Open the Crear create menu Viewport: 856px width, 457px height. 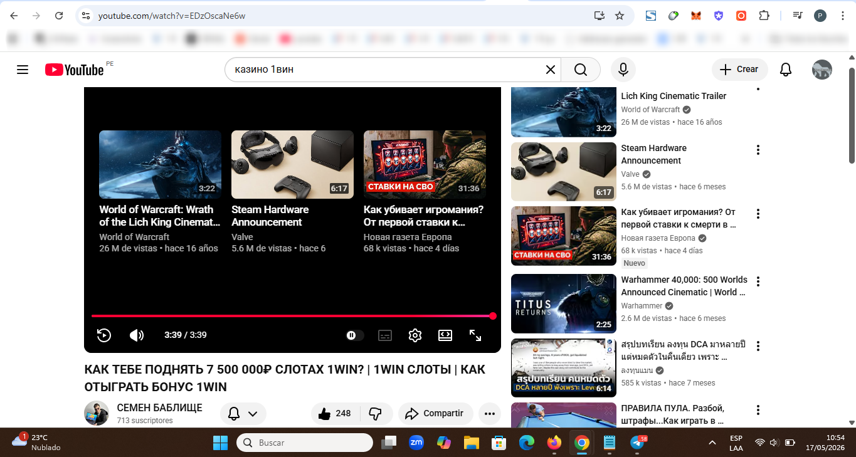739,70
